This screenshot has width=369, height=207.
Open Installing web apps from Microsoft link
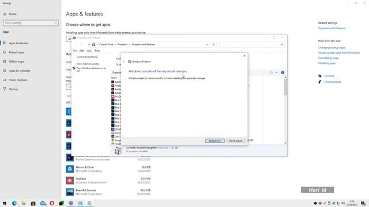click(338, 53)
